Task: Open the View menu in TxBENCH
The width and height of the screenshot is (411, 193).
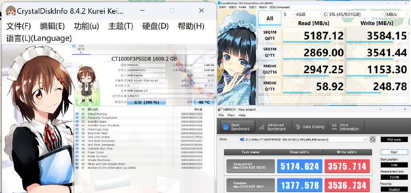Action: click(231, 115)
